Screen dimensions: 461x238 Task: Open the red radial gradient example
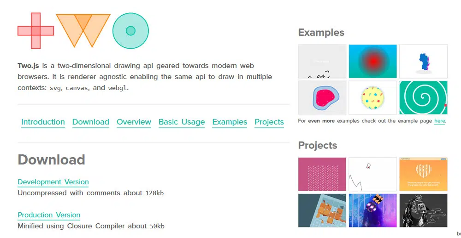pyautogui.click(x=372, y=61)
